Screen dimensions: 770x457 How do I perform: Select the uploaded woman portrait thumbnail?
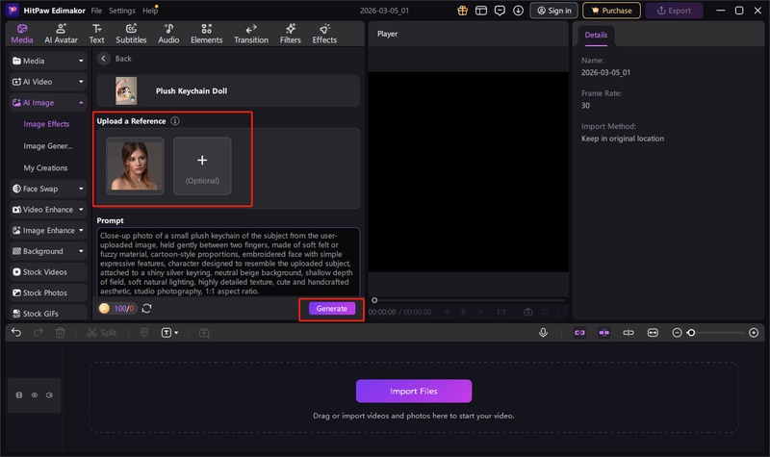click(135, 165)
